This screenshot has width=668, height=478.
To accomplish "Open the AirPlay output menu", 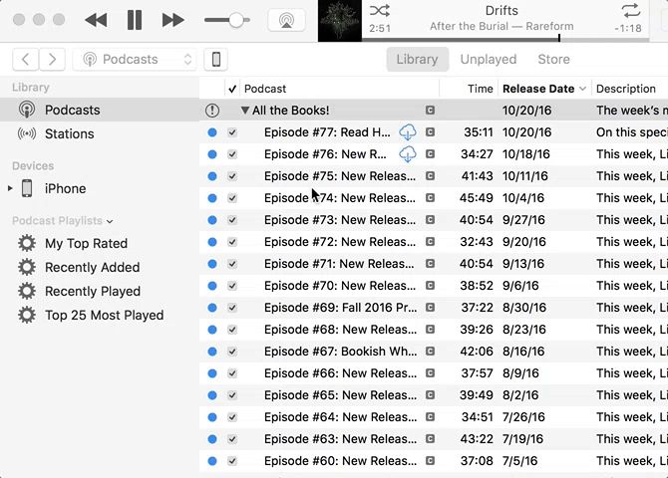I will [x=286, y=20].
